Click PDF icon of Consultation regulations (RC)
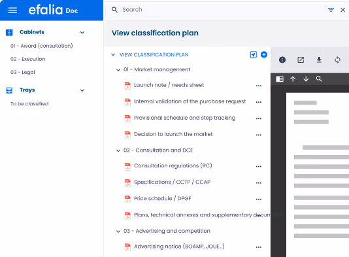349x257 pixels. (x=127, y=166)
